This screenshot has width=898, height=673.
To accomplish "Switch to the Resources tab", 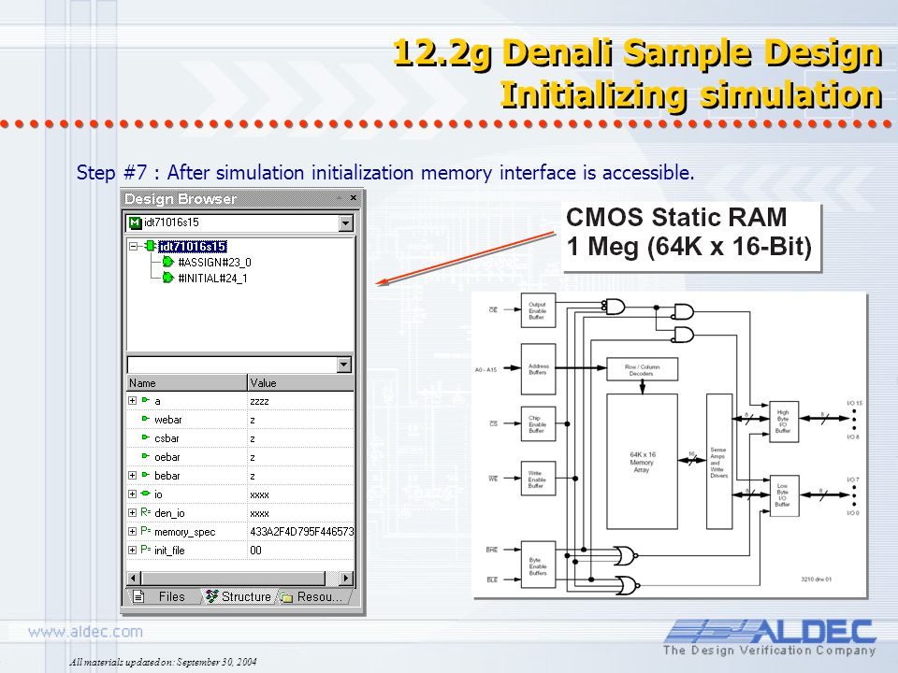I will click(x=314, y=597).
